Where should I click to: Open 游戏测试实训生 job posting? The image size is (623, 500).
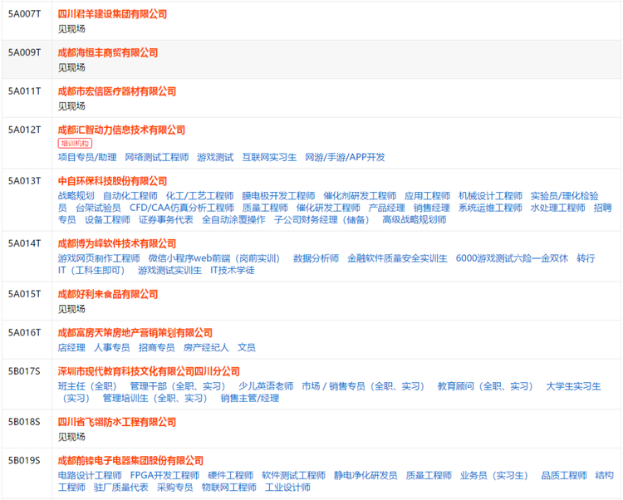coord(170,270)
